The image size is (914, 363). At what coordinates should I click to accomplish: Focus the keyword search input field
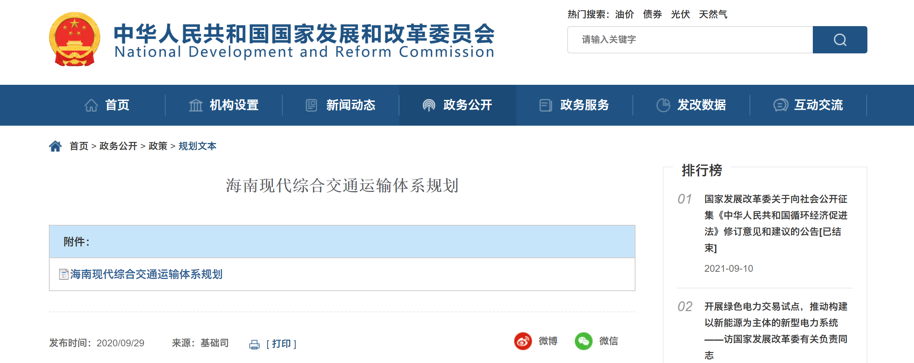click(690, 40)
